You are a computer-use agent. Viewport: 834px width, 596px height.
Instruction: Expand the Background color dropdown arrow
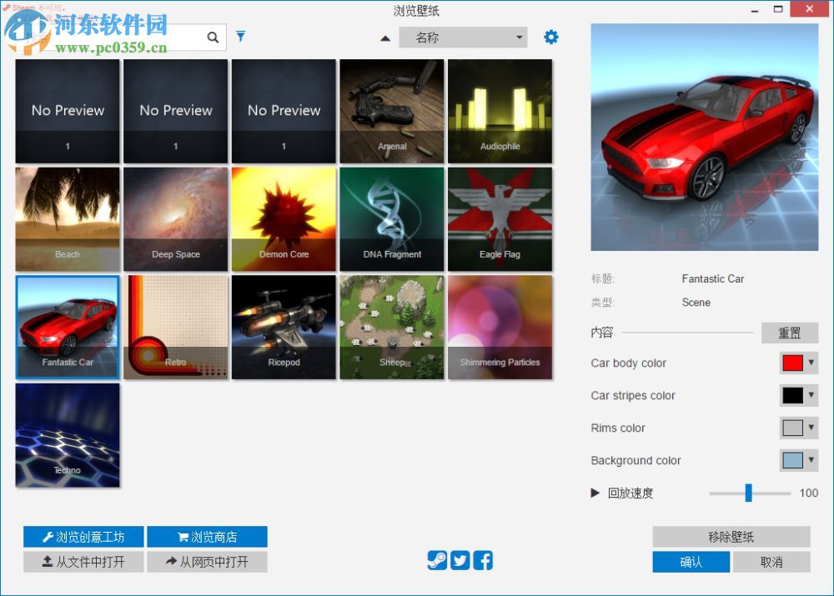click(x=811, y=460)
